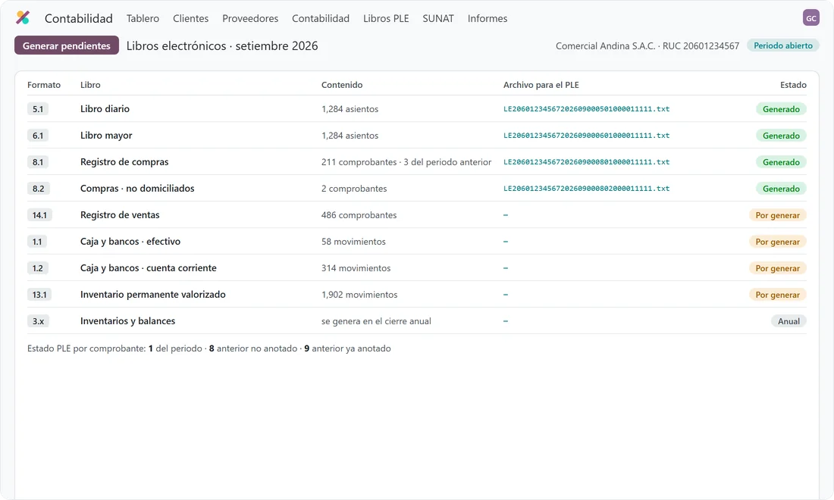
Task: Open the Proveedores menu
Action: click(250, 18)
